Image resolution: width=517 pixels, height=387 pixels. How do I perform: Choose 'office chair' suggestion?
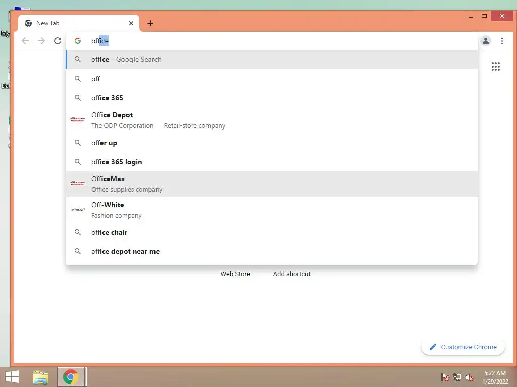(272, 232)
